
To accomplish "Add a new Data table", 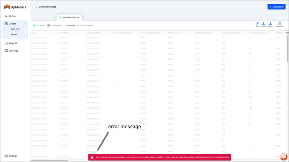I will [x=276, y=7].
